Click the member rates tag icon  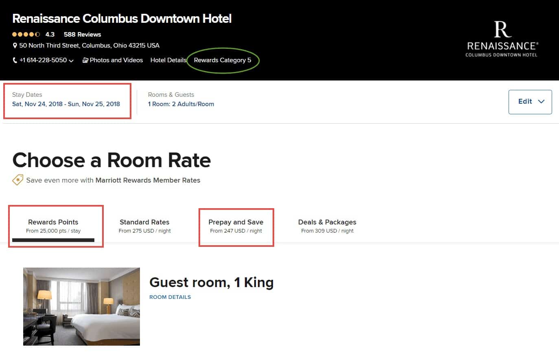pyautogui.click(x=18, y=180)
